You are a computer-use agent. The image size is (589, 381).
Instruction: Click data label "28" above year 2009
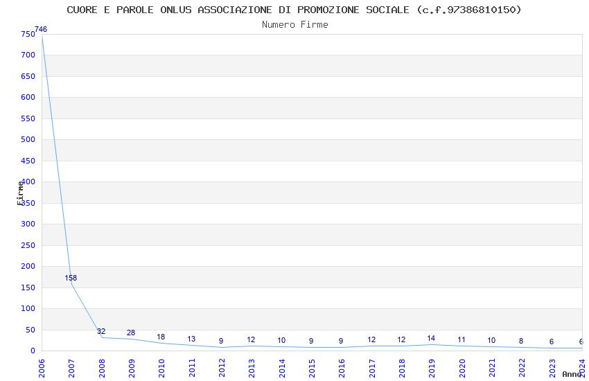[131, 333]
